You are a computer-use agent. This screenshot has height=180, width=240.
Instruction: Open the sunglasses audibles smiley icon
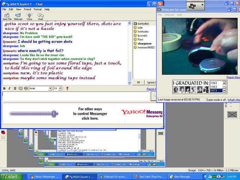tap(26, 88)
